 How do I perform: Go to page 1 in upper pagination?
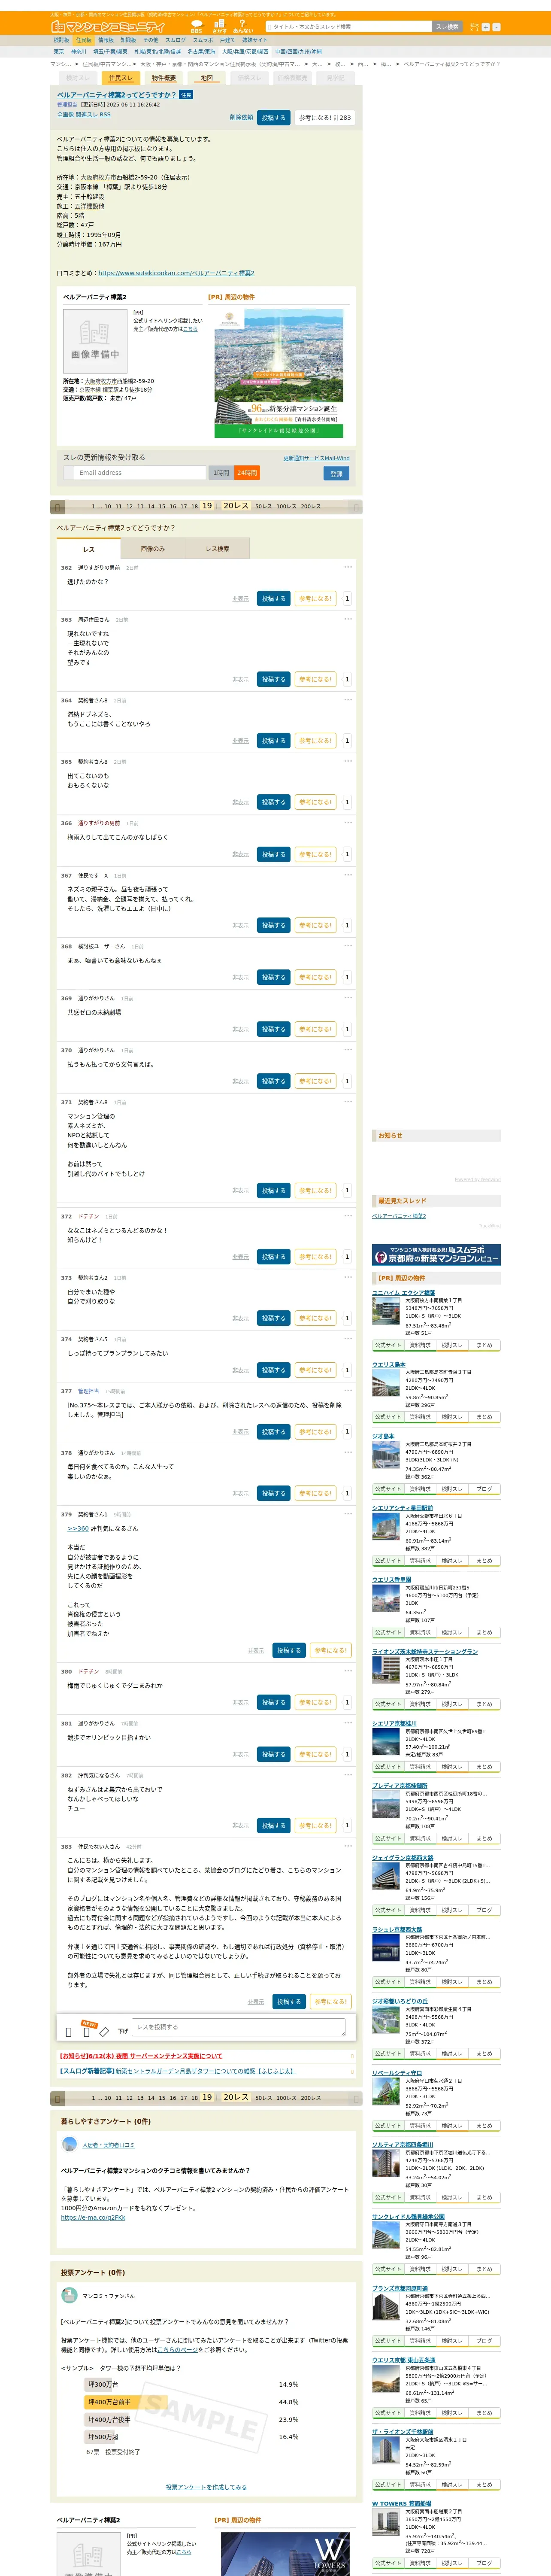tap(93, 507)
